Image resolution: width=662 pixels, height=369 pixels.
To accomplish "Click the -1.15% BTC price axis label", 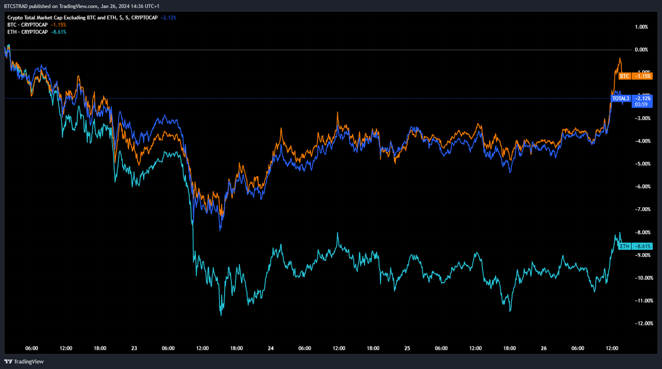I will click(643, 76).
